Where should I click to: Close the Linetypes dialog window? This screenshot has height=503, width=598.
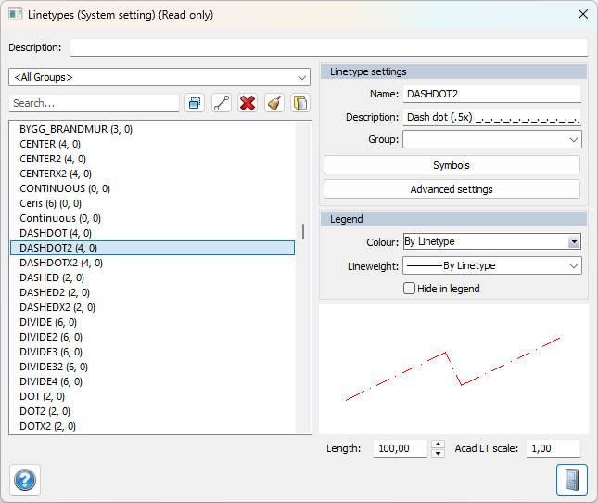(582, 14)
